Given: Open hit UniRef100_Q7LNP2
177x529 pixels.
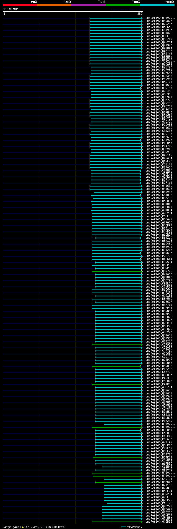Looking at the screenshot, I should click(159, 518).
